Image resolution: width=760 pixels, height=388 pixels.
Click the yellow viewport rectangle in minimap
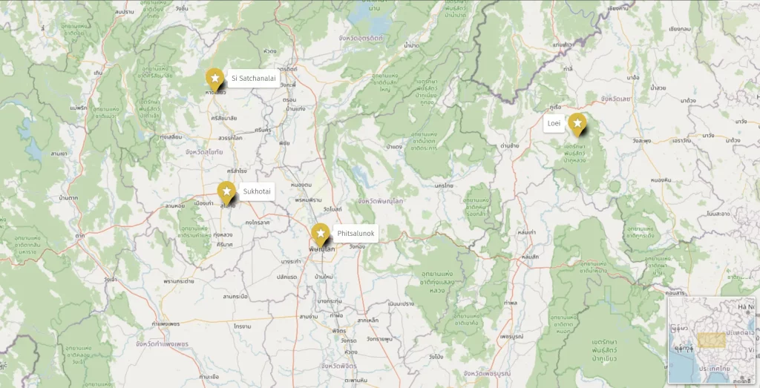[712, 340]
